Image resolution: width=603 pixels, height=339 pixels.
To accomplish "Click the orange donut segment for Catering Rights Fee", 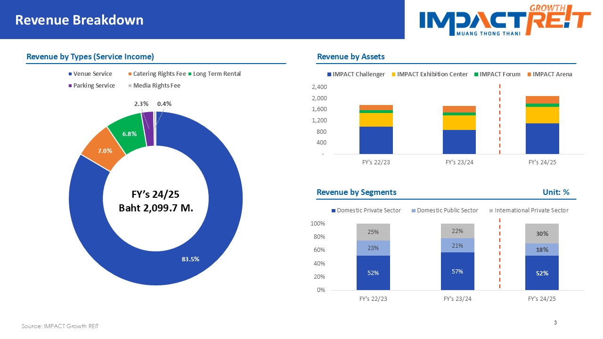I will (x=103, y=150).
